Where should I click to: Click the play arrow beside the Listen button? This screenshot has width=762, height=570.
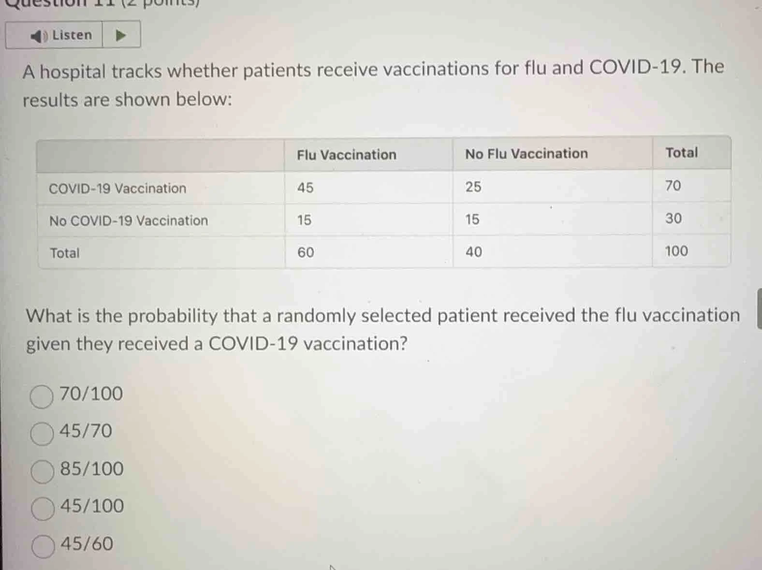coord(121,35)
